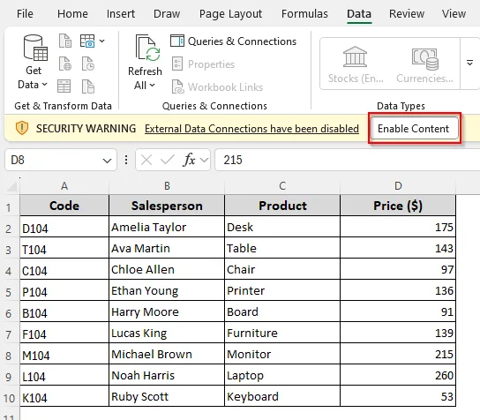Image resolution: width=480 pixels, height=420 pixels.
Task: Open the Queries & Connections pane
Action: (233, 41)
